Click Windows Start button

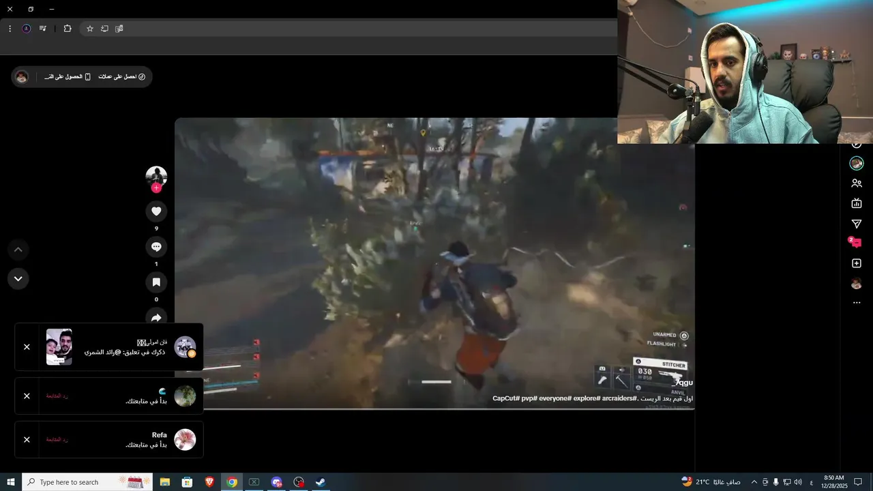pos(11,482)
